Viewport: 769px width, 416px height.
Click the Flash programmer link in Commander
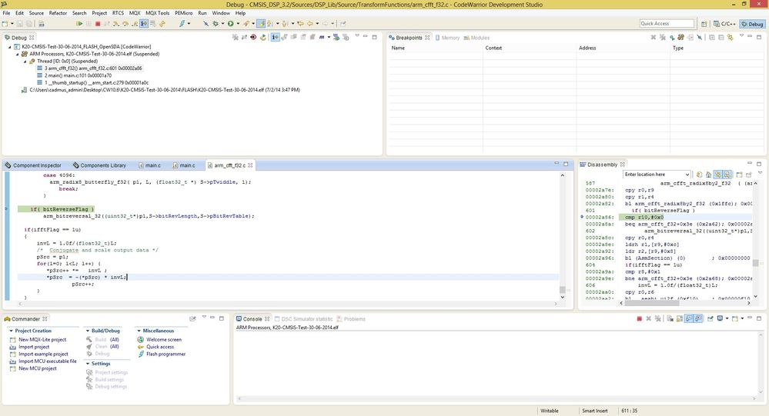tap(166, 354)
